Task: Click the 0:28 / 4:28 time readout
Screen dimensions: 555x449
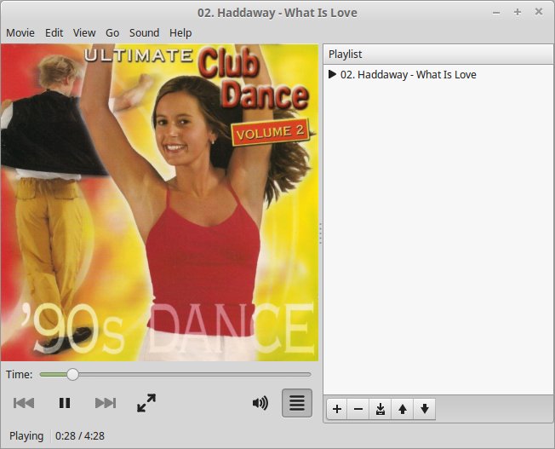Action: pos(80,436)
